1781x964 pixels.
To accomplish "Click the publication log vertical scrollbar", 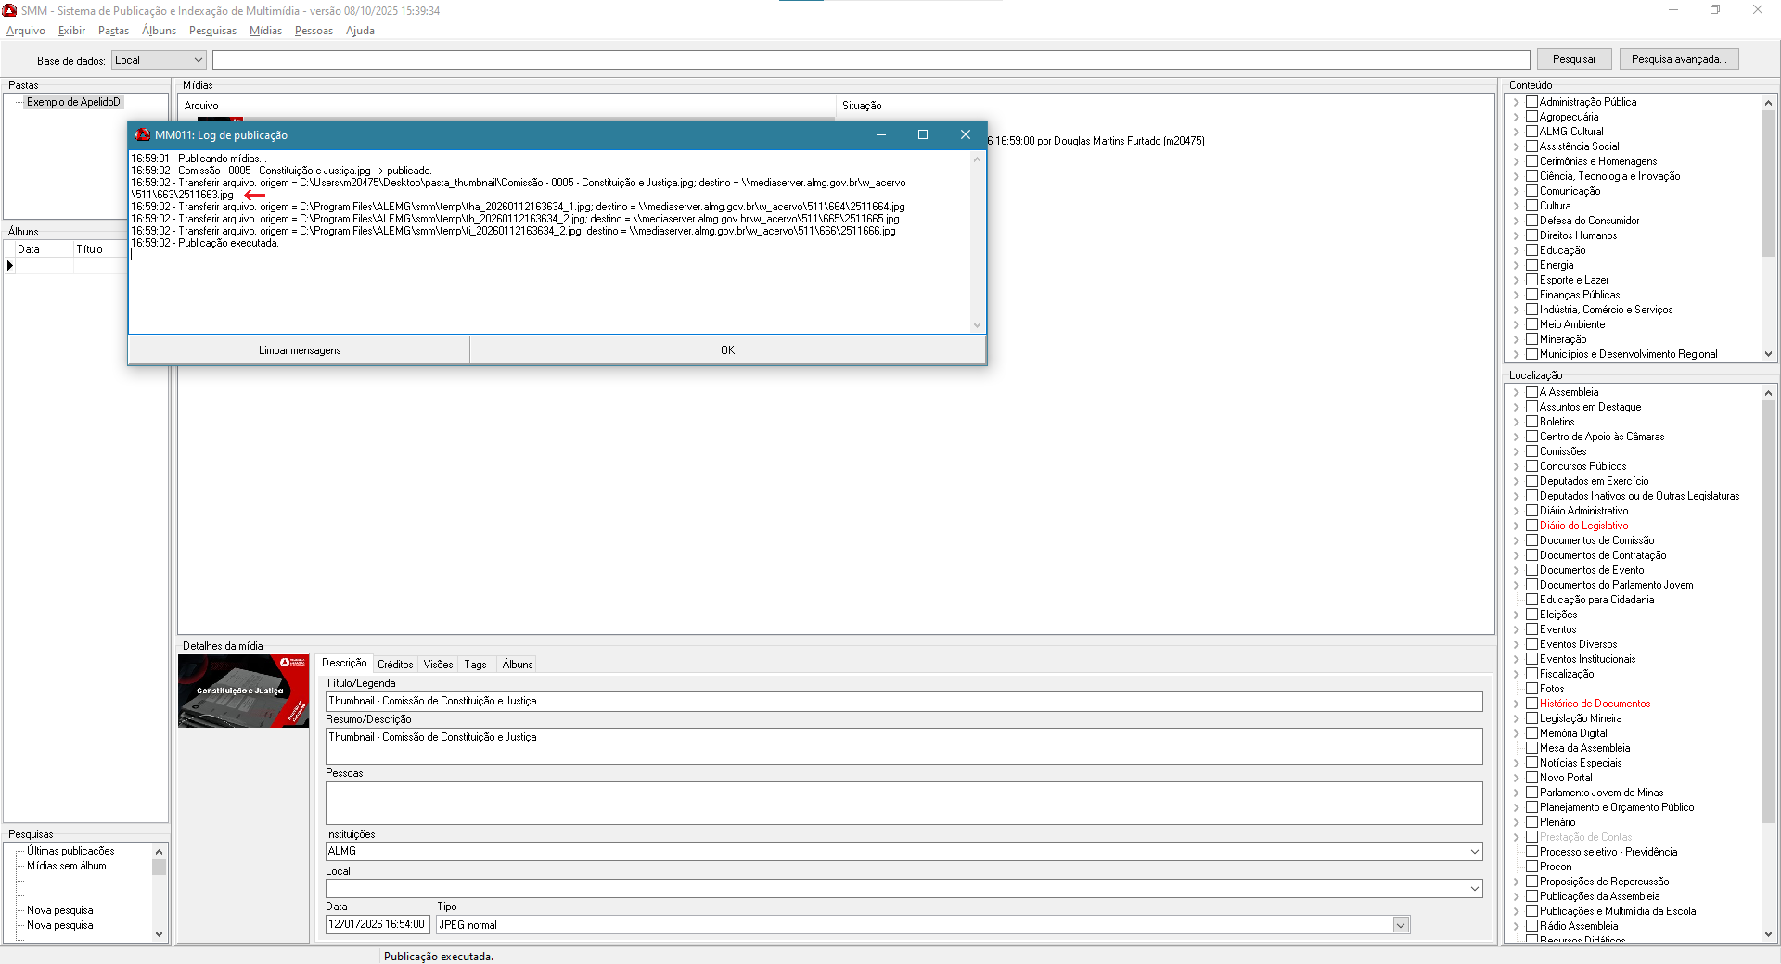I will click(x=977, y=241).
